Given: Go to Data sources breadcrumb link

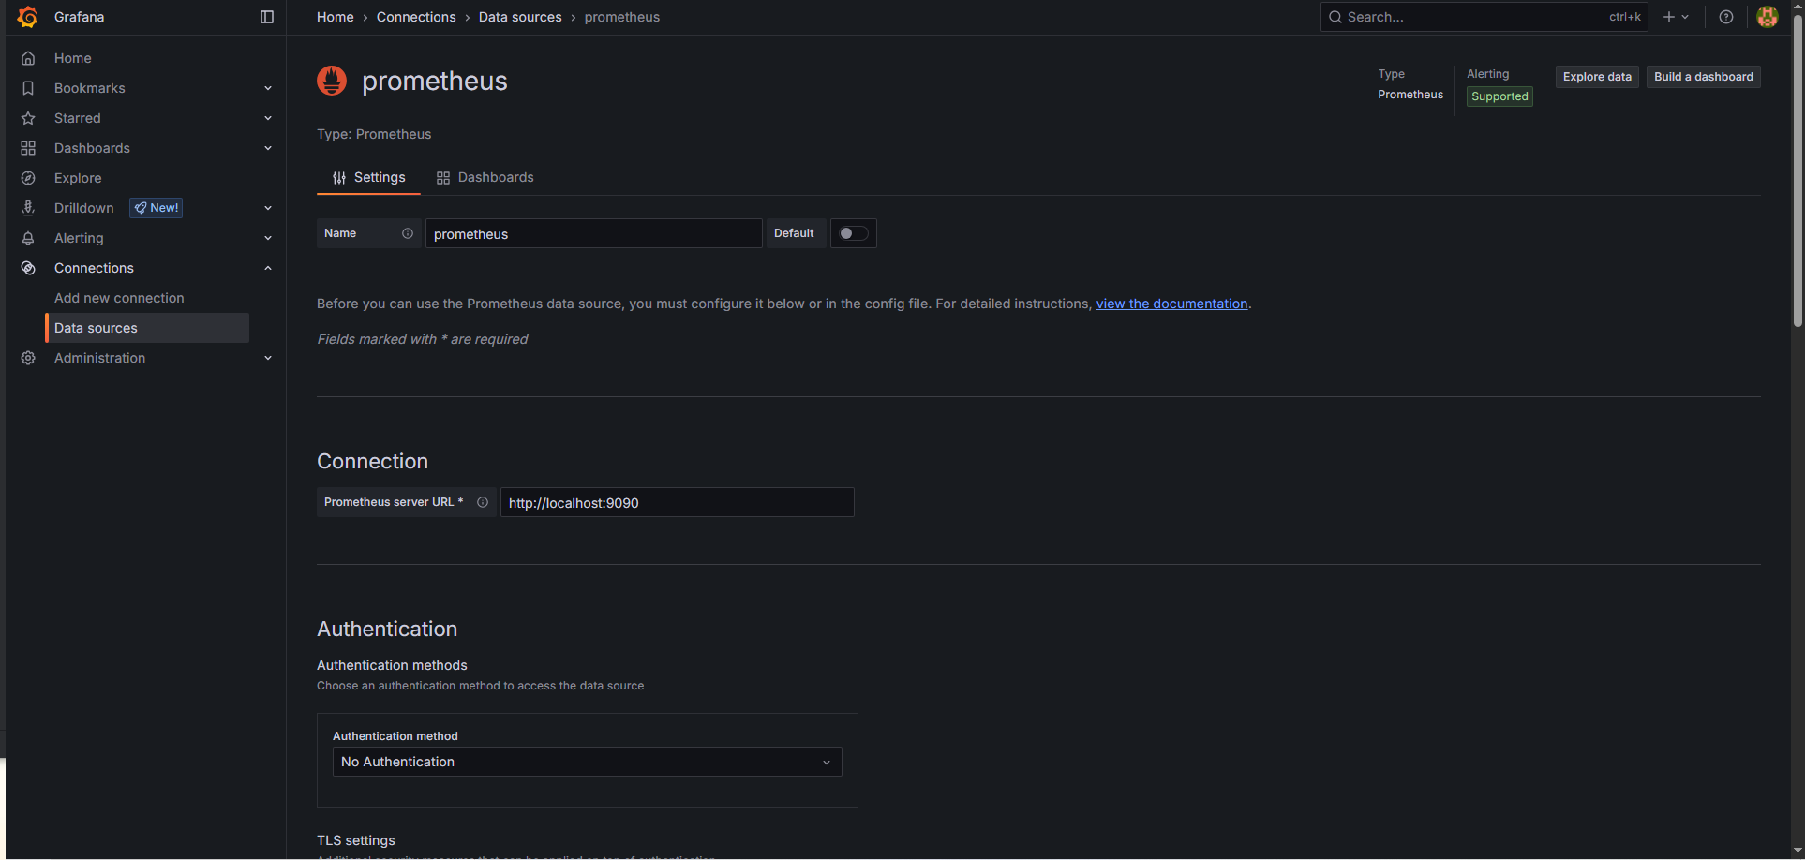Looking at the screenshot, I should (520, 17).
